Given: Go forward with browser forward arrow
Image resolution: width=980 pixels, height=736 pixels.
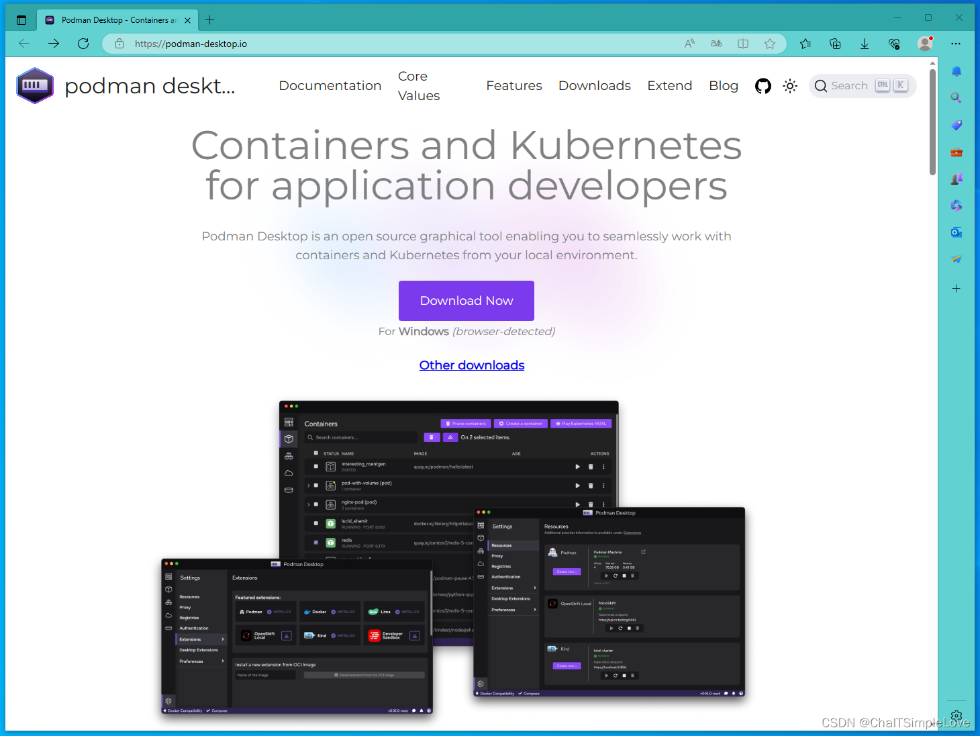Looking at the screenshot, I should (x=54, y=44).
